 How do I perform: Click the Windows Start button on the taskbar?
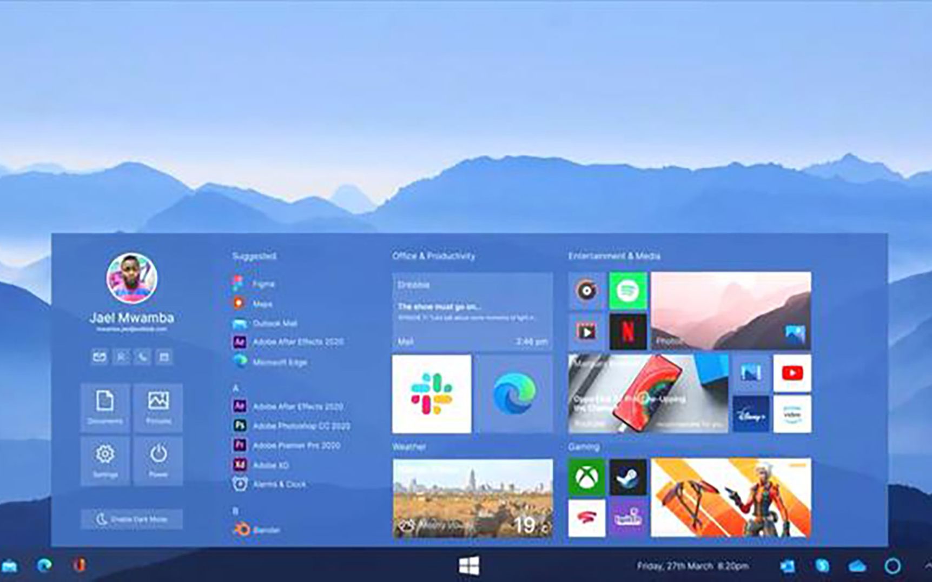tap(469, 566)
